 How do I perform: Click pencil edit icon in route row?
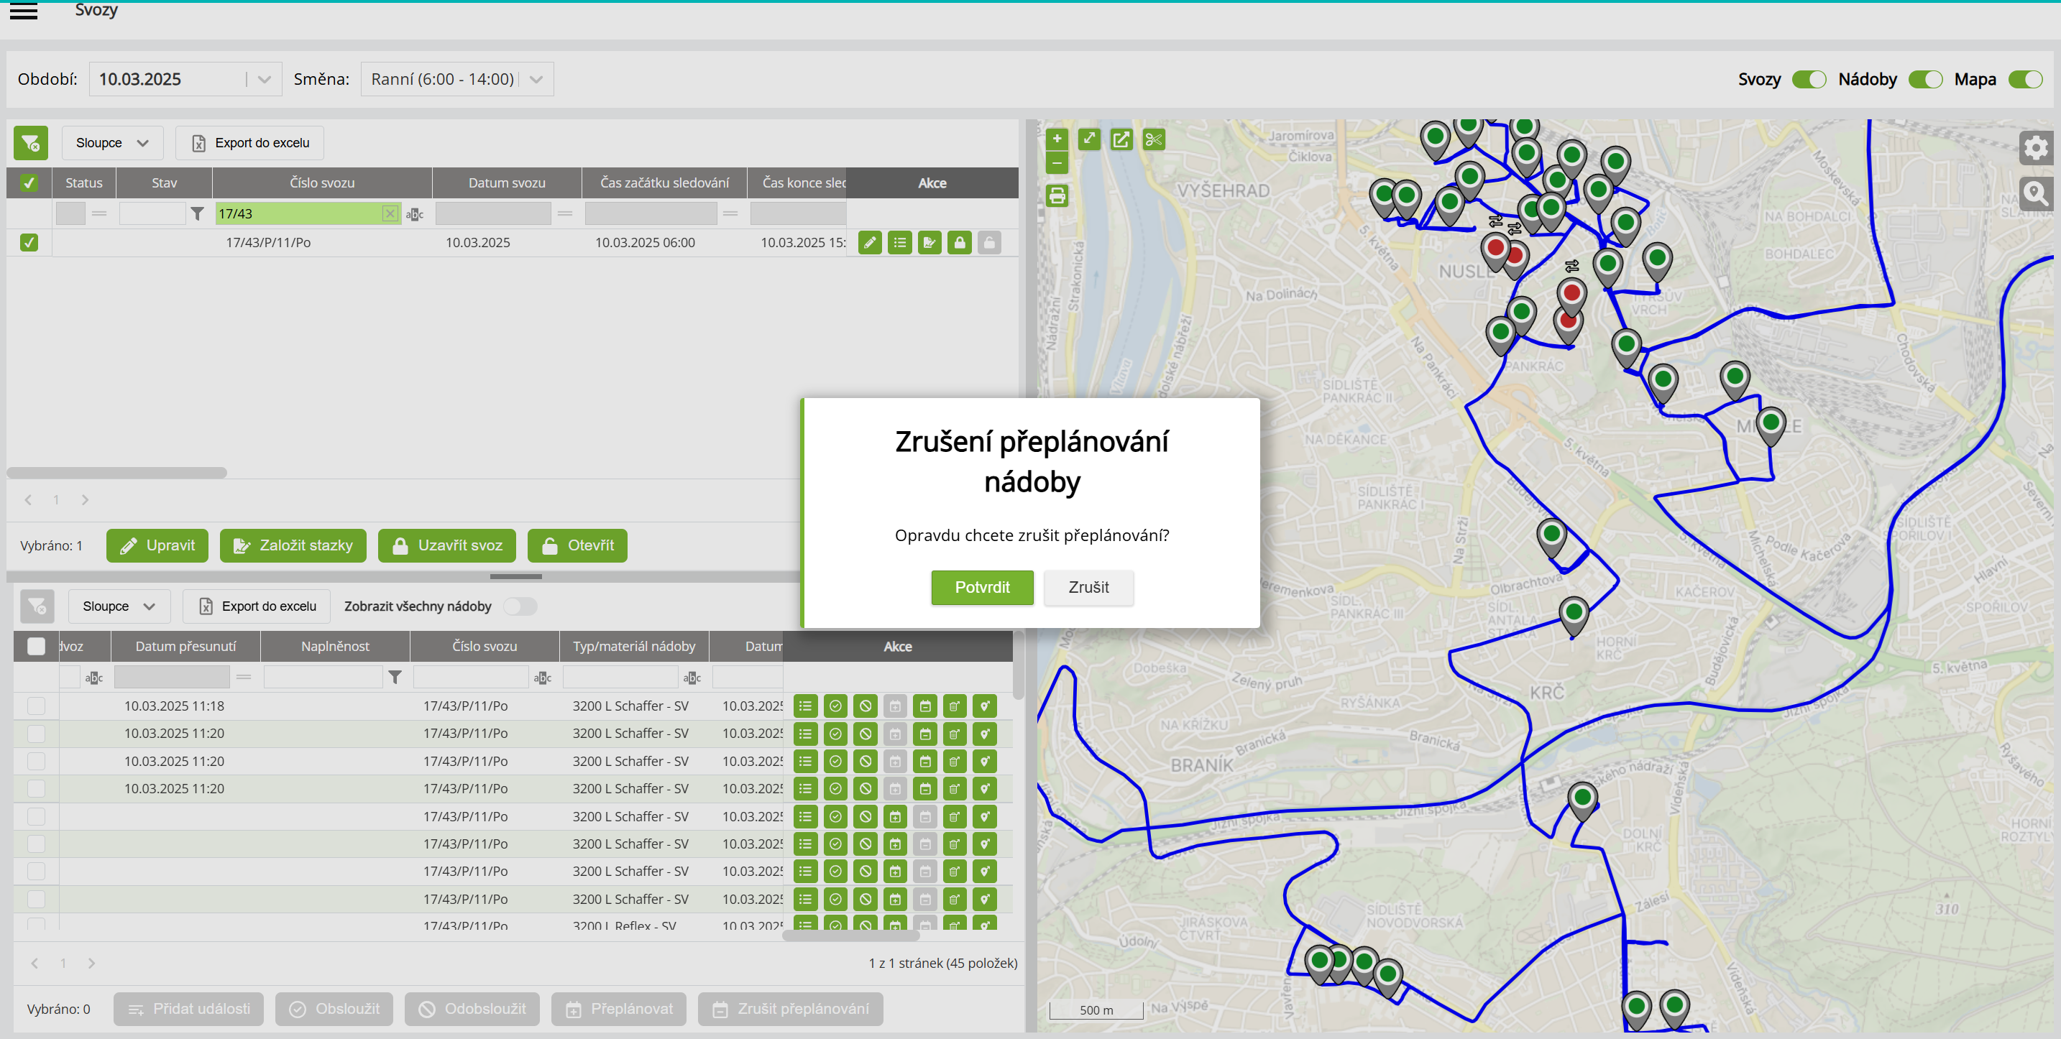click(870, 242)
